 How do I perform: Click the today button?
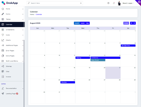pos(126,23)
